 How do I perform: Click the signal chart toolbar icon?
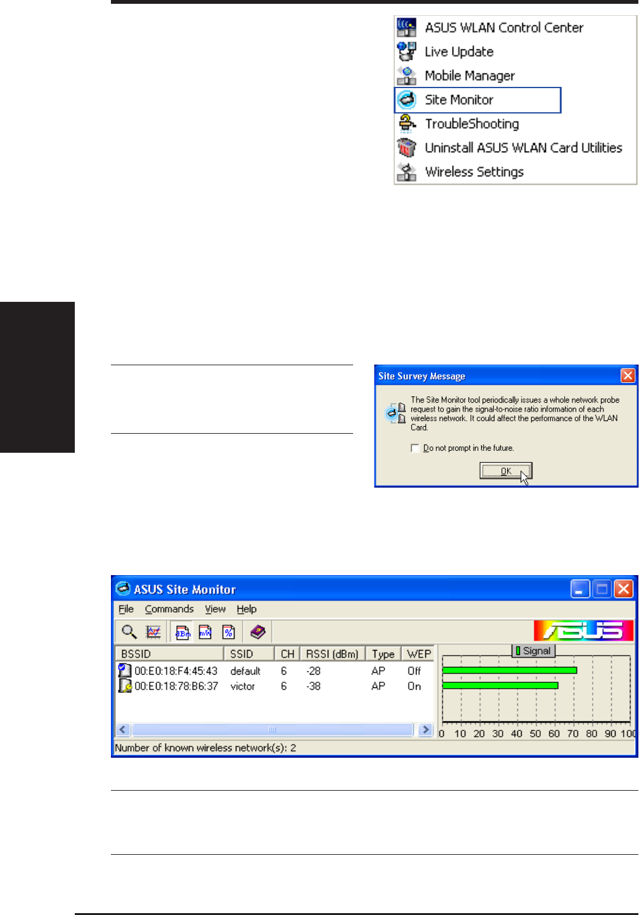(x=153, y=632)
